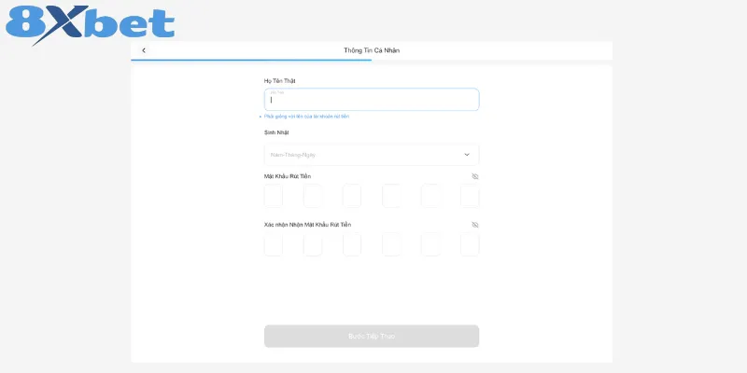The image size is (747, 373).
Task: Click first box of Xác nhận password row
Action: (x=273, y=244)
